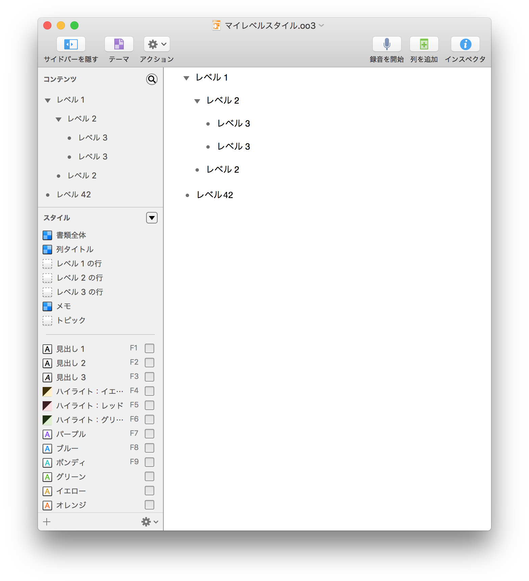The image size is (529, 581).
Task: Click the マイレベルスタイル.oo3 window title
Action: (270, 26)
